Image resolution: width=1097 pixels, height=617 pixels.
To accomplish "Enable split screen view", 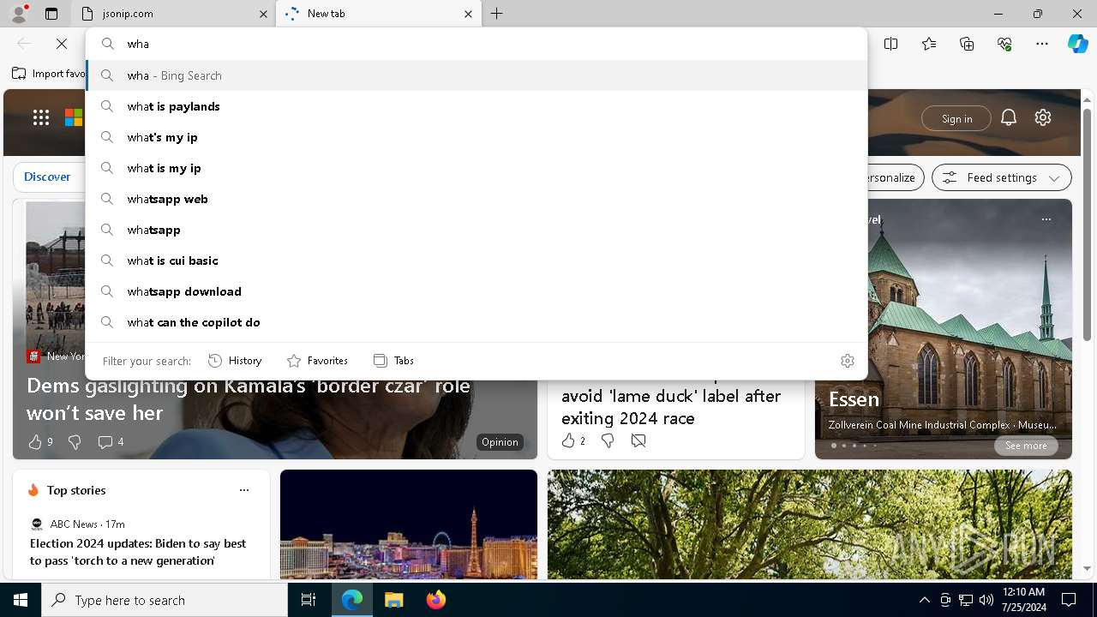I will (891, 44).
